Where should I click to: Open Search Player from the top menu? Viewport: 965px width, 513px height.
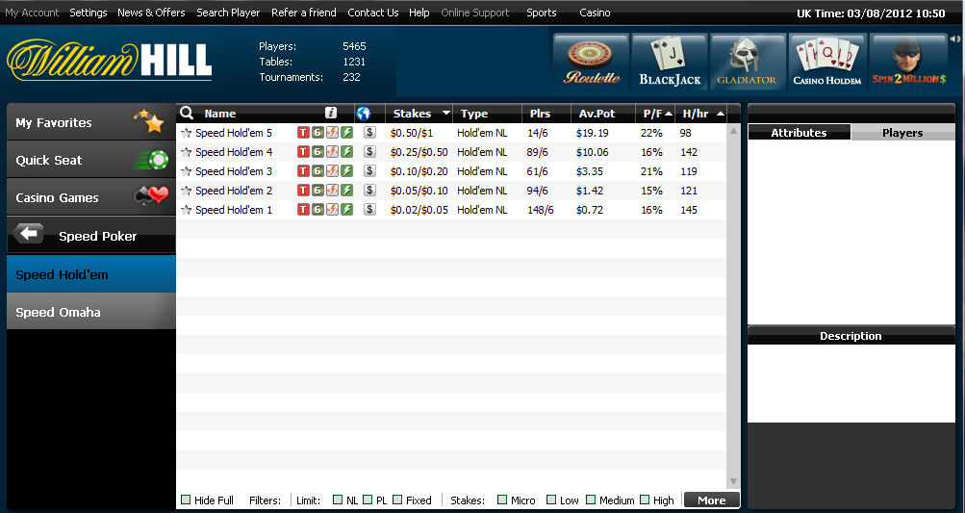coord(228,13)
